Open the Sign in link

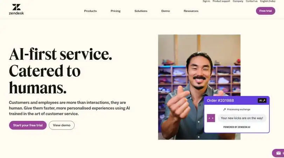coord(206,1)
